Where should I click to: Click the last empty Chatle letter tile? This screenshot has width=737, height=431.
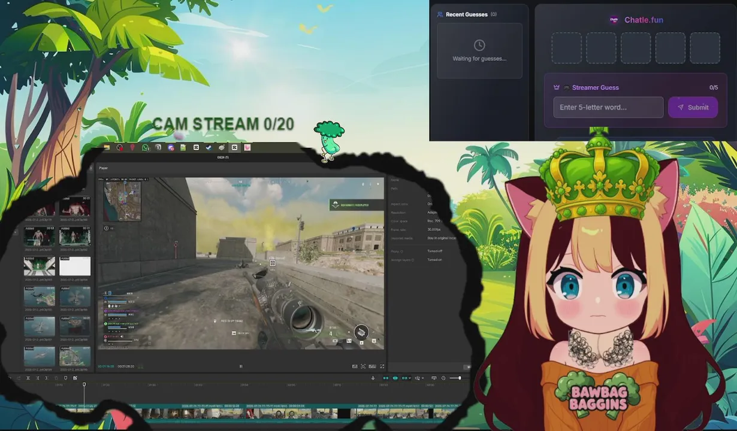click(705, 48)
